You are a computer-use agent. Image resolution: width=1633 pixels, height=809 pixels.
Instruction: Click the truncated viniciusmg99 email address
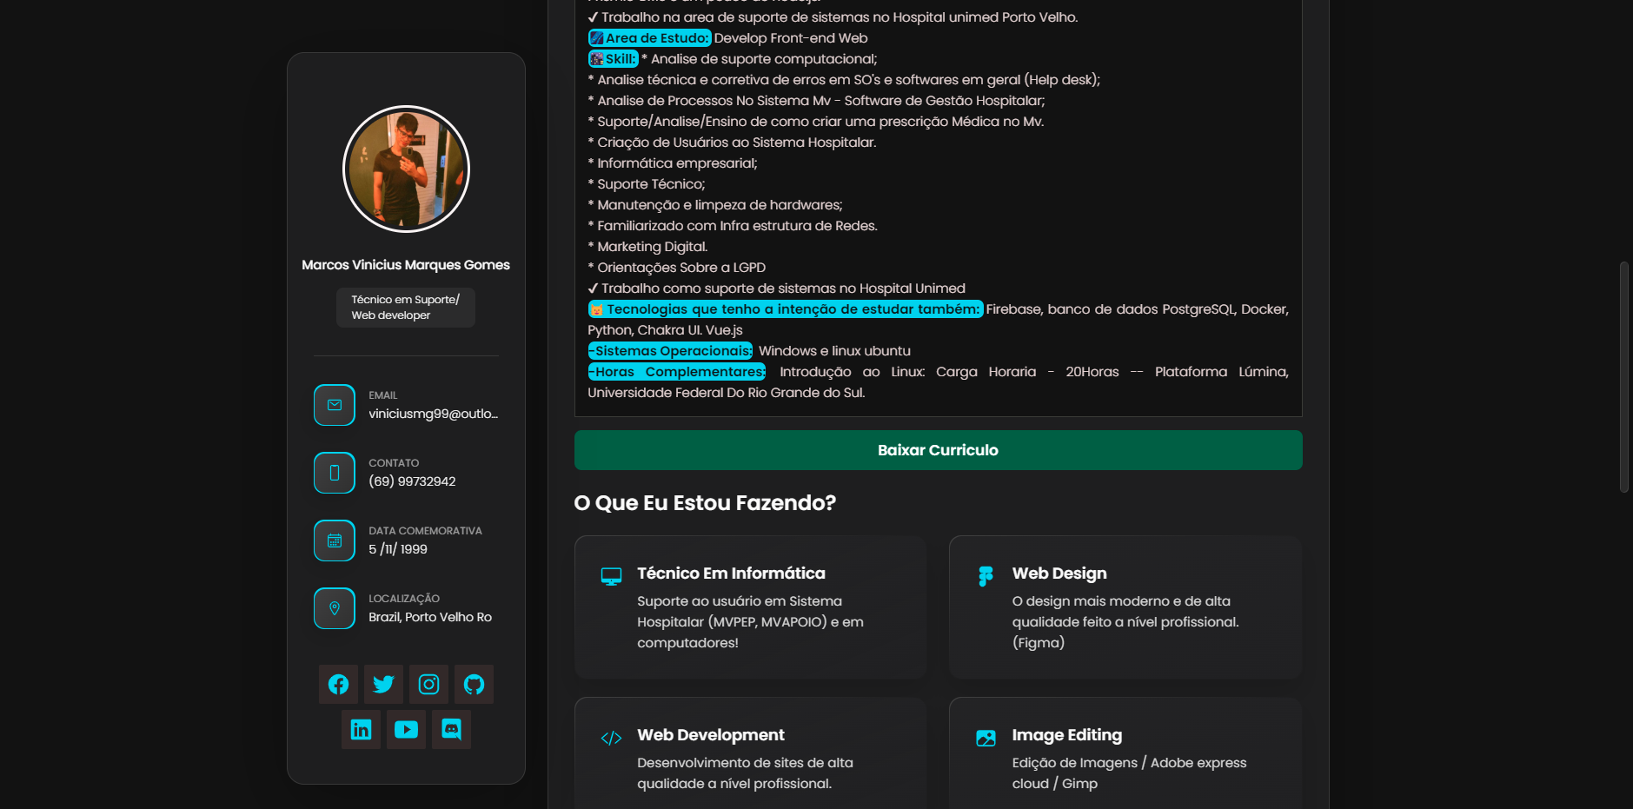pos(435,414)
